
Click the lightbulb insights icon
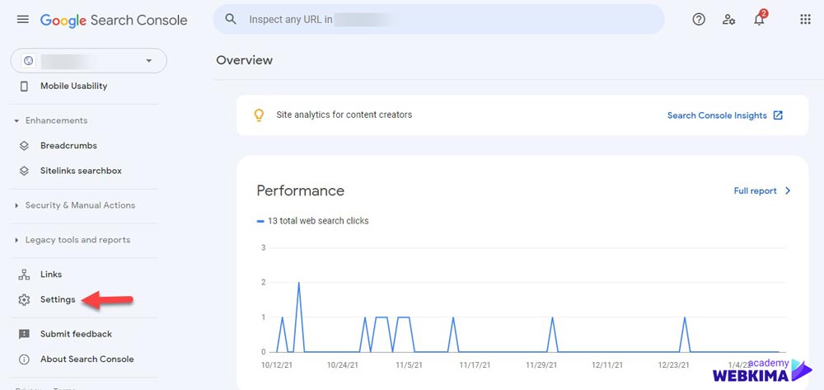tap(259, 115)
